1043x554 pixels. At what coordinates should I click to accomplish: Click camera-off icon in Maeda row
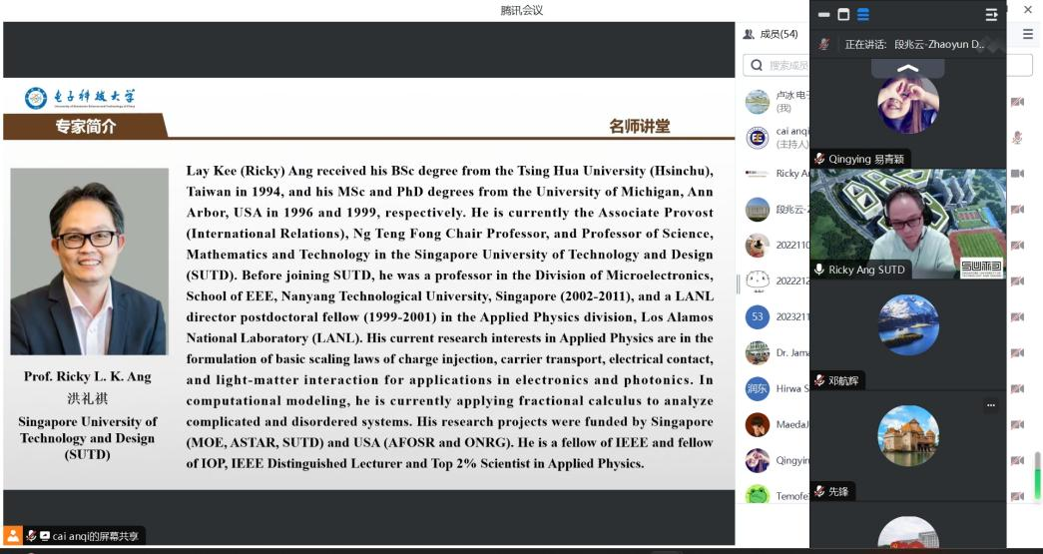[1017, 425]
